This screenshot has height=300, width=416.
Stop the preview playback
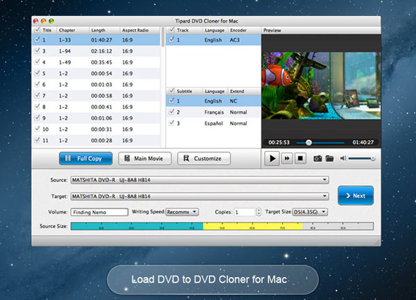(x=300, y=159)
